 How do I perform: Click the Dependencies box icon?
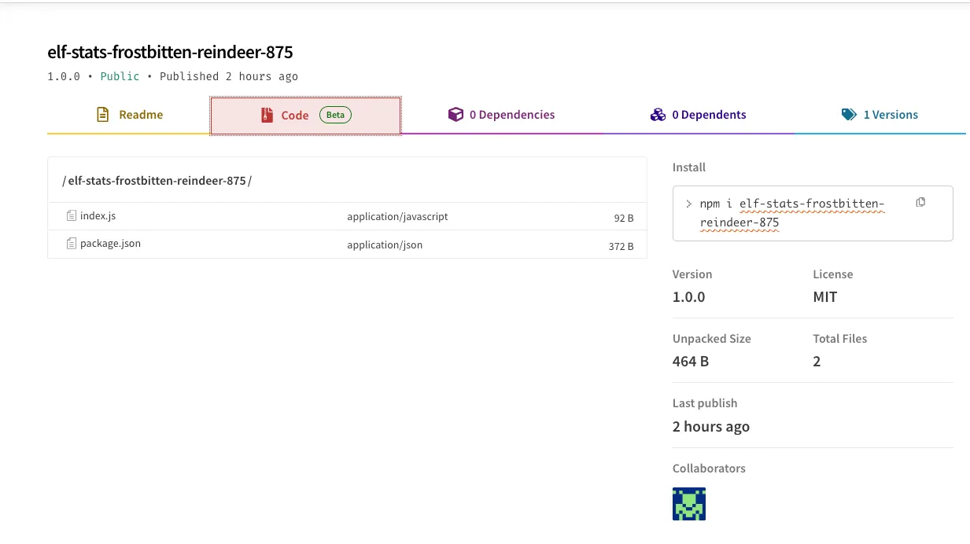[x=455, y=115]
